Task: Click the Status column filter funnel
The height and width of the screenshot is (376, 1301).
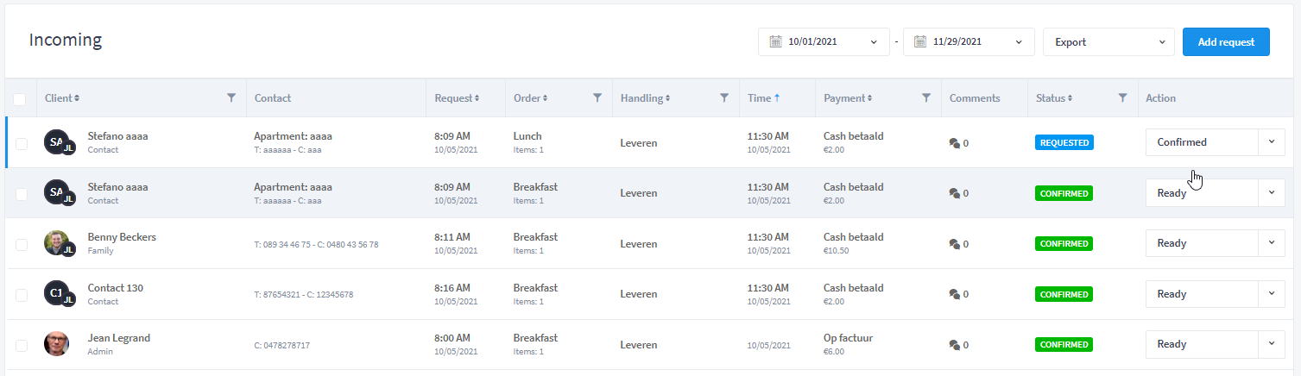Action: coord(1122,98)
